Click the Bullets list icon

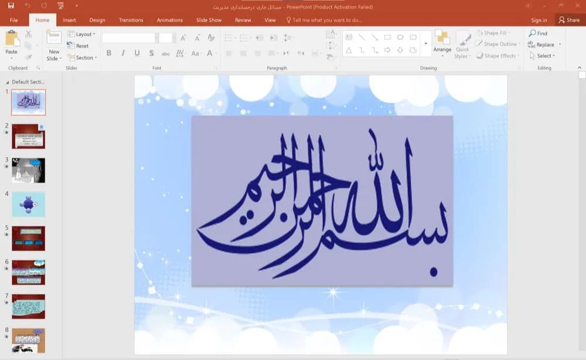tap(229, 38)
